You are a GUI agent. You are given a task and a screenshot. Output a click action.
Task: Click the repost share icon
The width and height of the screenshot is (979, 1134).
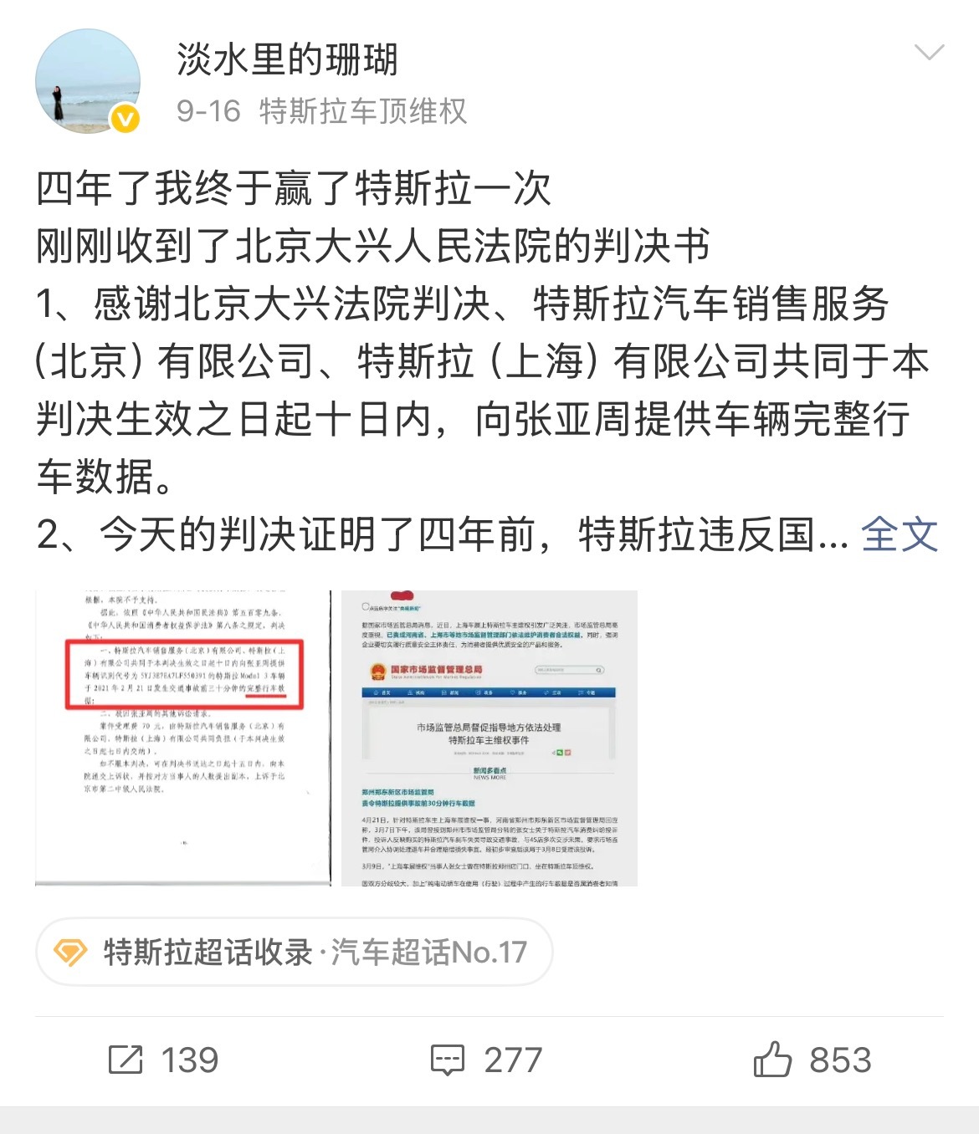coord(126,1060)
